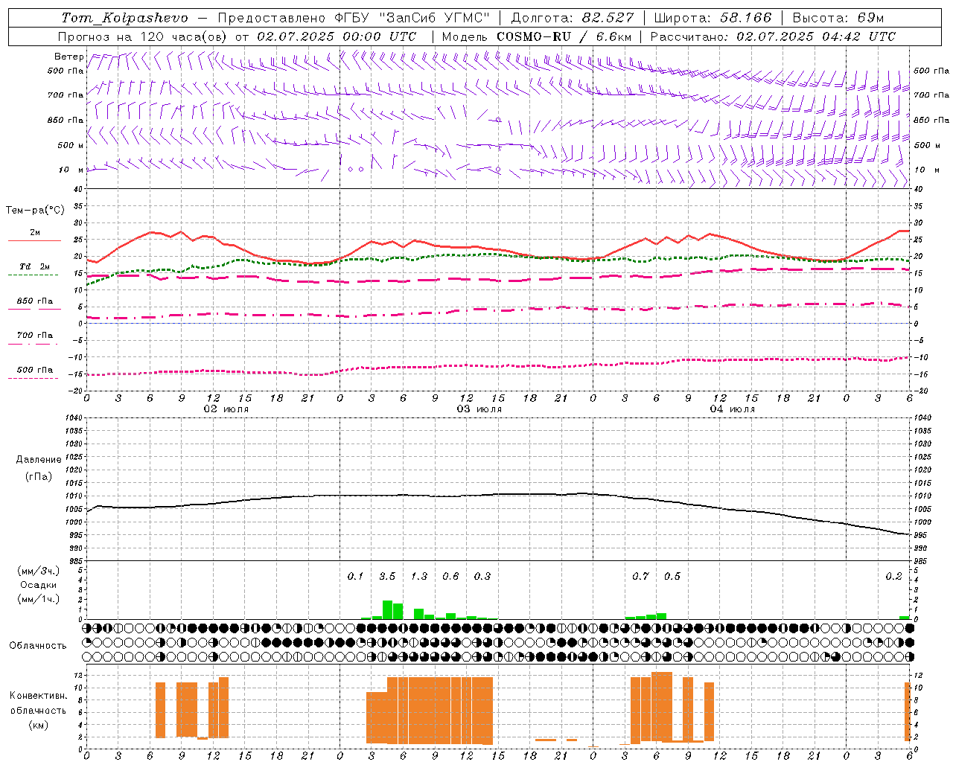Viewport: 953px width, 762px height.
Task: Click the date label "03 июля"
Action: pyautogui.click(x=479, y=409)
